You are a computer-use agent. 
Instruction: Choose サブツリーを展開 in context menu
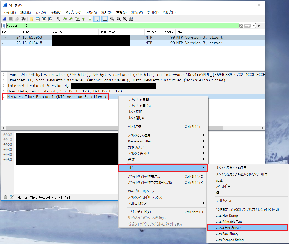163,100
